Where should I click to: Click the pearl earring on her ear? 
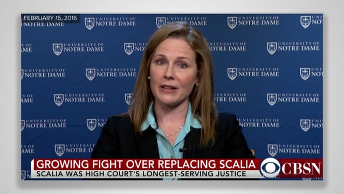click(x=149, y=78)
